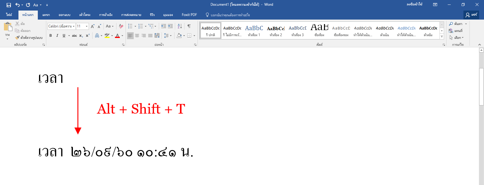
Task: Click the Save icon in quick access toolbar
Action: (9, 5)
